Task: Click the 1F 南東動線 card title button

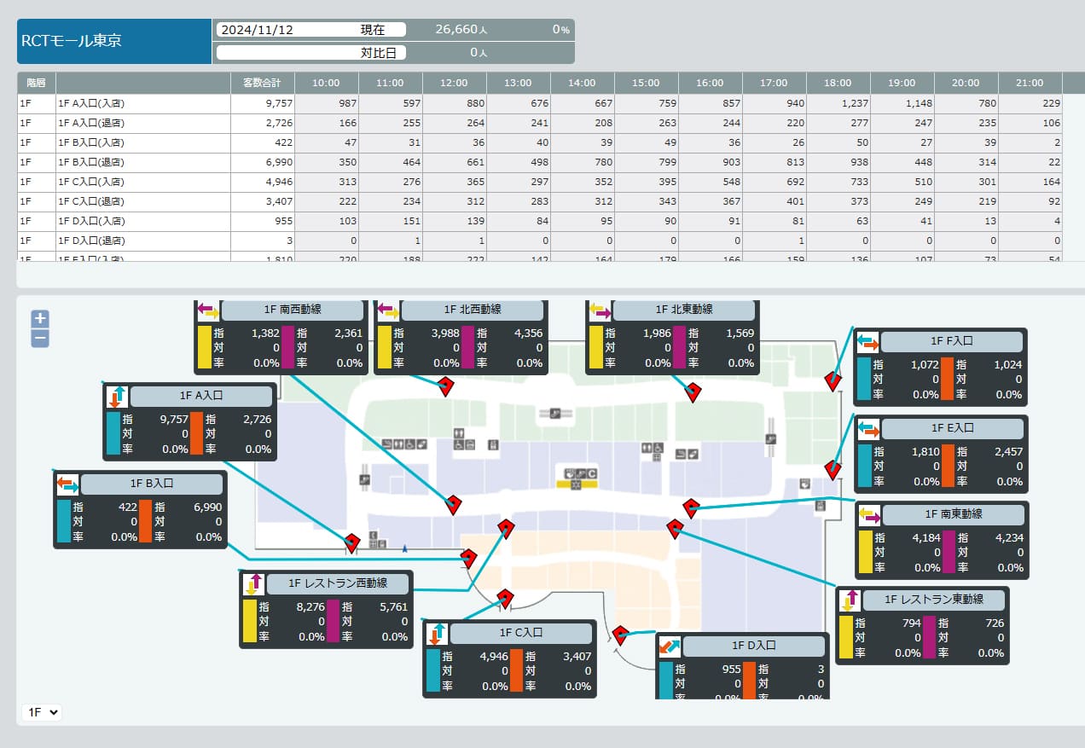Action: [x=953, y=515]
